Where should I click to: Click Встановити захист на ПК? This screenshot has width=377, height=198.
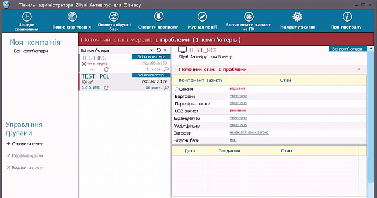(x=249, y=22)
